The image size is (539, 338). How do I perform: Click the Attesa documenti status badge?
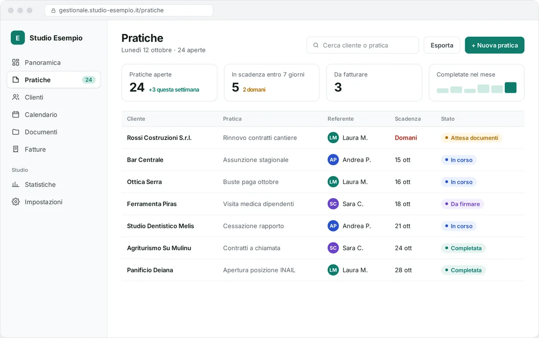[x=471, y=138]
